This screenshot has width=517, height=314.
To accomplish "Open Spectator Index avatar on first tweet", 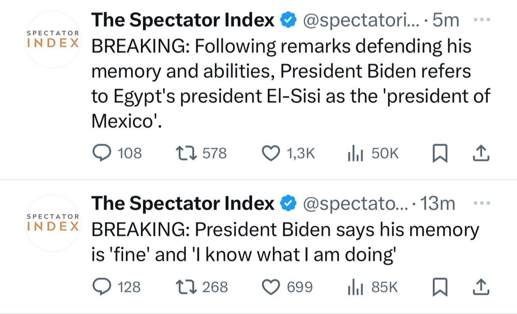I will pyautogui.click(x=53, y=40).
